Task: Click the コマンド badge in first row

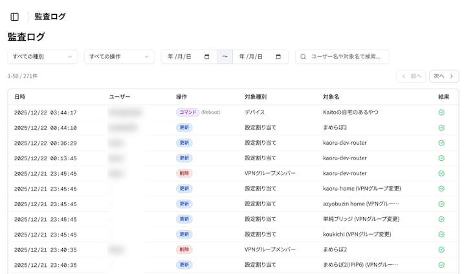Action: [x=187, y=112]
